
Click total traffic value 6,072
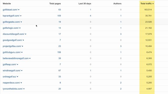pyautogui.click(x=149, y=64)
